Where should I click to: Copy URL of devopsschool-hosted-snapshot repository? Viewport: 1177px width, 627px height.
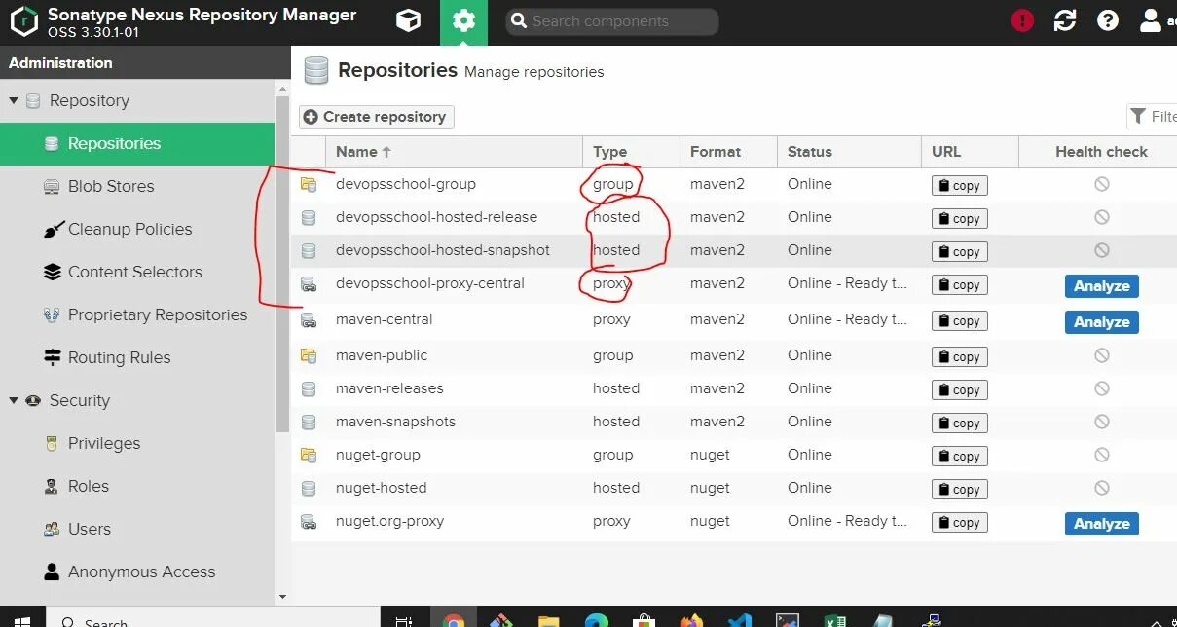959,252
